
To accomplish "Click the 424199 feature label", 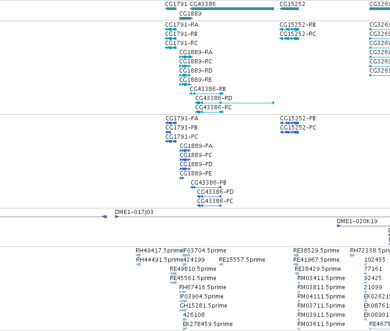I will [194, 260].
